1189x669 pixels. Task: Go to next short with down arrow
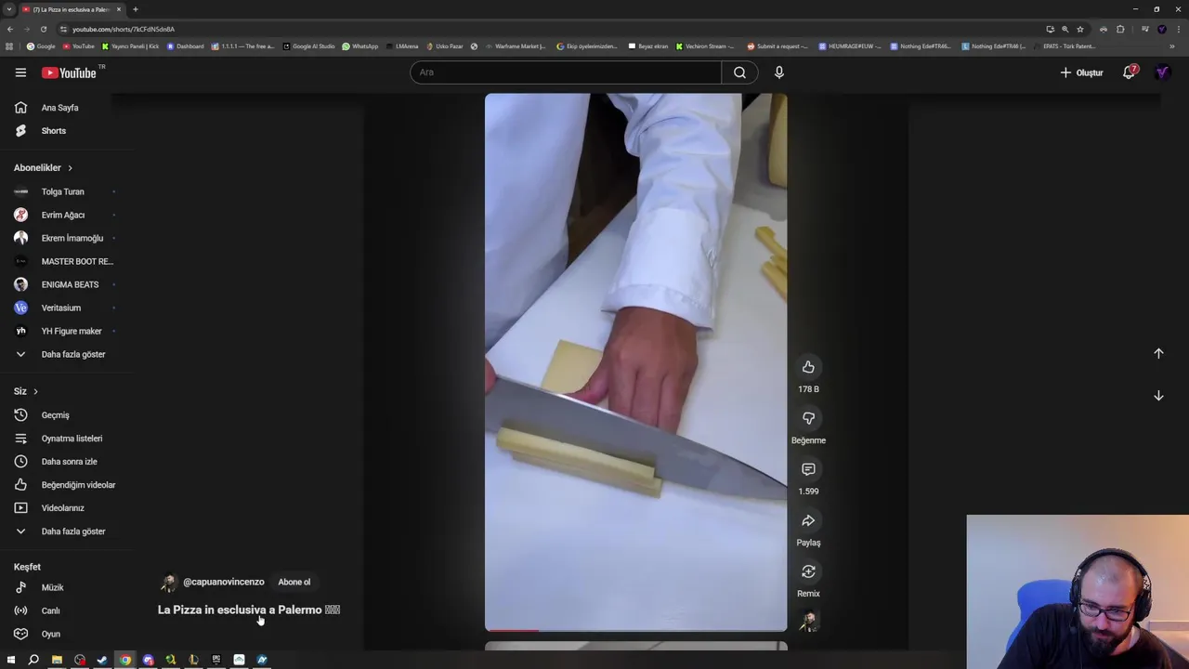[x=1158, y=395]
